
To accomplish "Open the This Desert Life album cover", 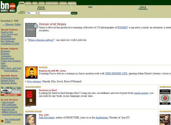I will 31,72.
